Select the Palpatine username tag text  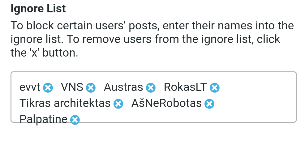pyautogui.click(x=43, y=119)
